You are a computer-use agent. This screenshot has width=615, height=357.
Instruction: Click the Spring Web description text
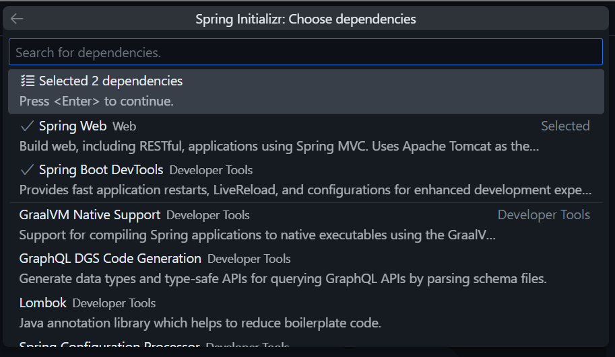[x=279, y=147]
